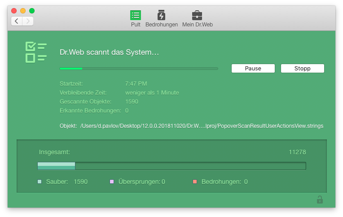Click the Bedrohungen red swatch

[x=195, y=182]
